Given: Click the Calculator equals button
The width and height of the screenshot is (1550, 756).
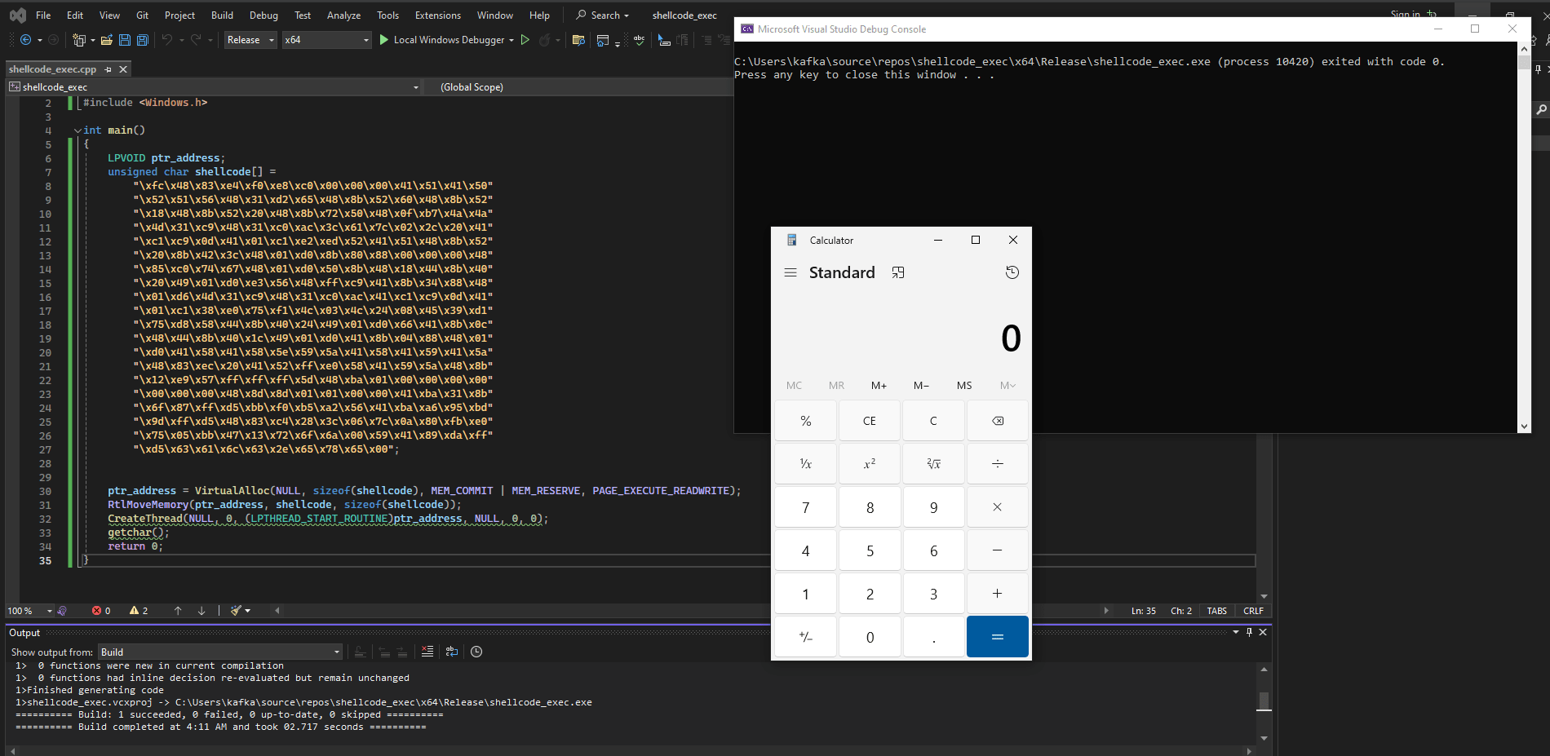Looking at the screenshot, I should coord(998,637).
